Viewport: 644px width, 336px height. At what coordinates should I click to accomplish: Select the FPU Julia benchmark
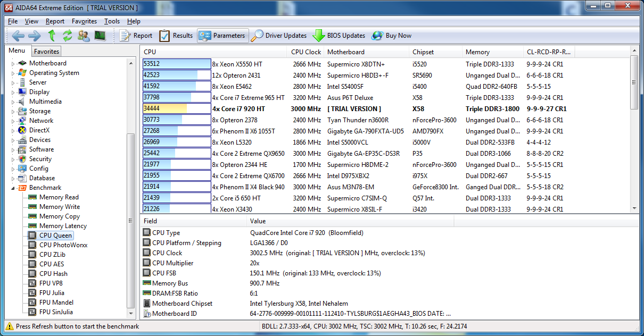tap(51, 293)
